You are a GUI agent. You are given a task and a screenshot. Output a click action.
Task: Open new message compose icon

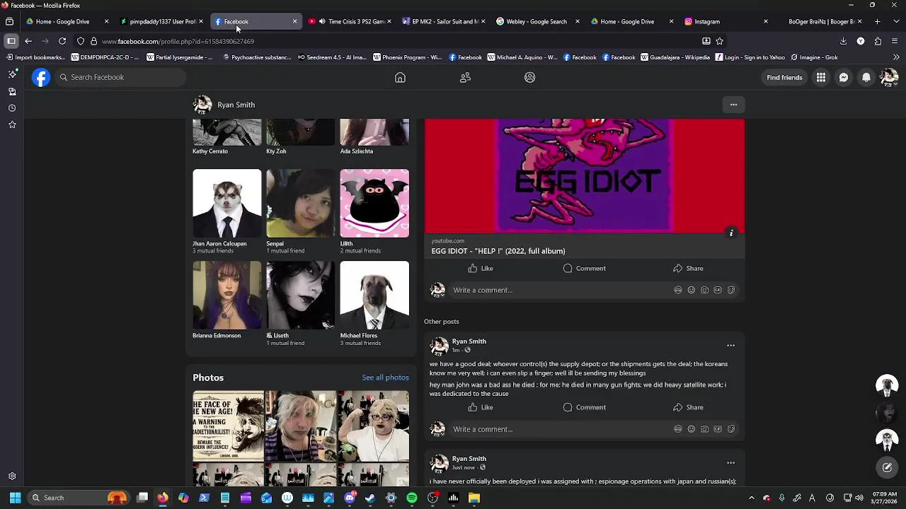point(887,467)
